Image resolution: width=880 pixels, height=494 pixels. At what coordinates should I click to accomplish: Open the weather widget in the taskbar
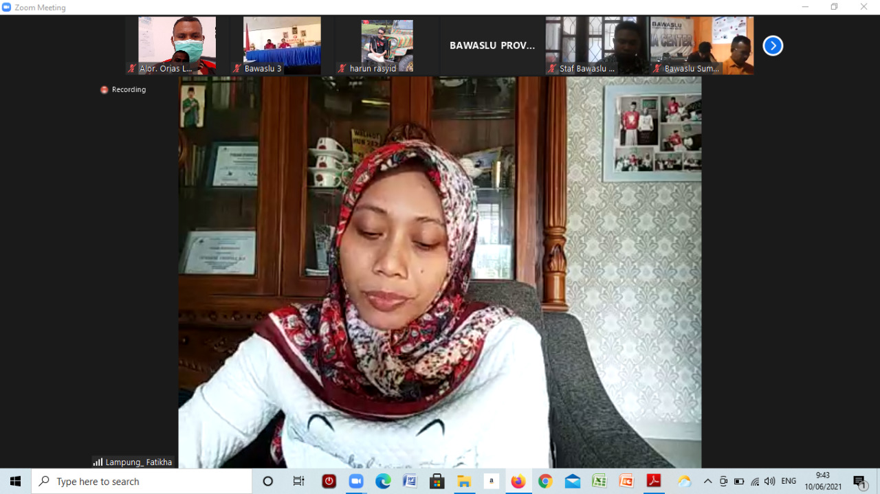684,482
